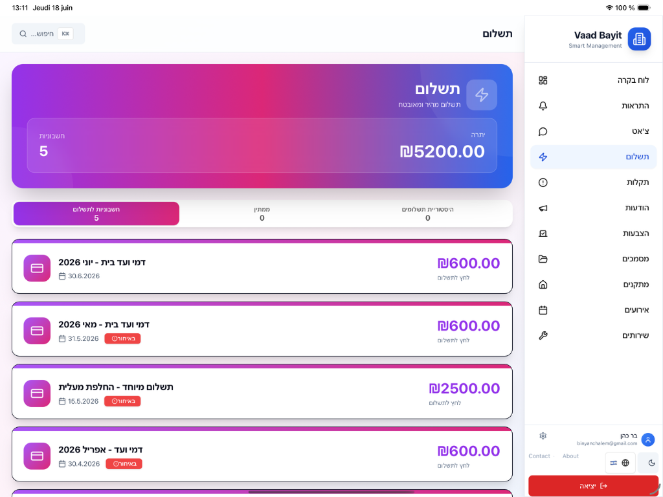This screenshot has width=663, height=497.
Task: Click the Vaad Bayit building logo icon
Action: click(639, 39)
